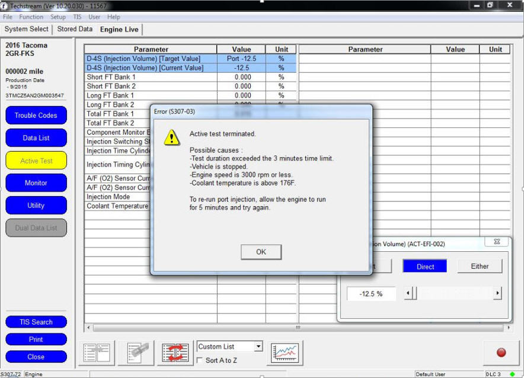
Task: Click the red arrows data list icon
Action: pyautogui.click(x=175, y=353)
